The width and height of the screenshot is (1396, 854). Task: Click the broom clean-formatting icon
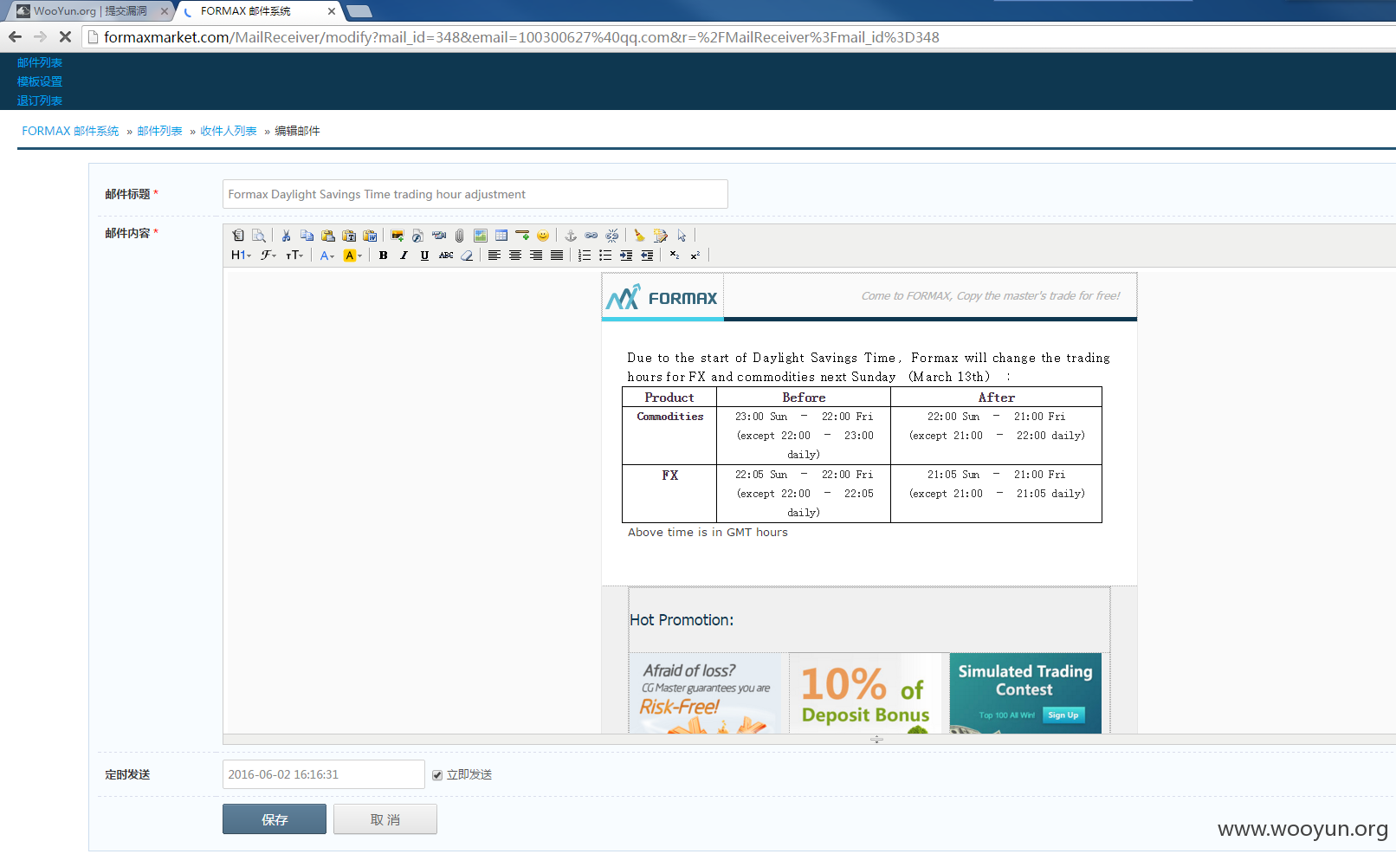tap(639, 236)
